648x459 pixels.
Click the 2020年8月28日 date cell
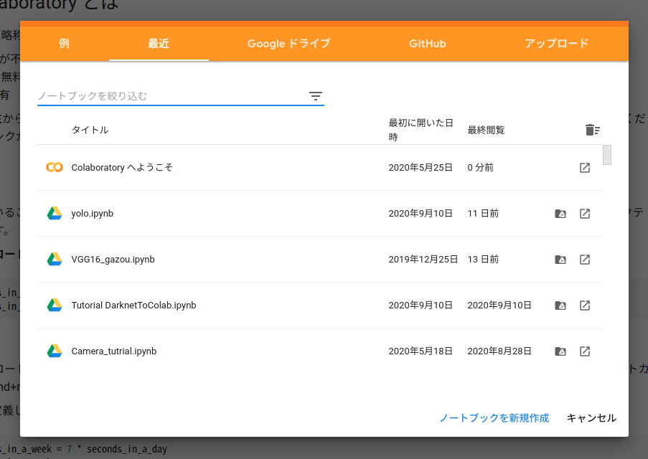(x=499, y=351)
